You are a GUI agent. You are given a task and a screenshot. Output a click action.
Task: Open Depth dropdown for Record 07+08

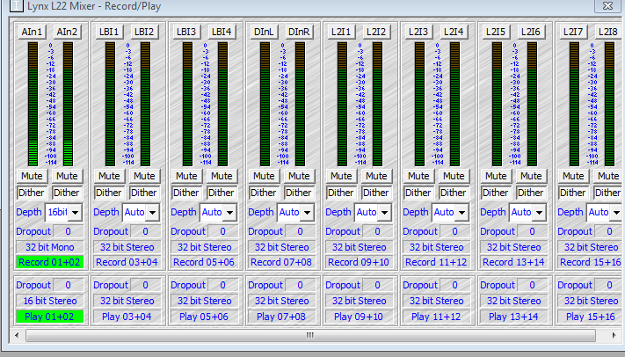(x=307, y=212)
